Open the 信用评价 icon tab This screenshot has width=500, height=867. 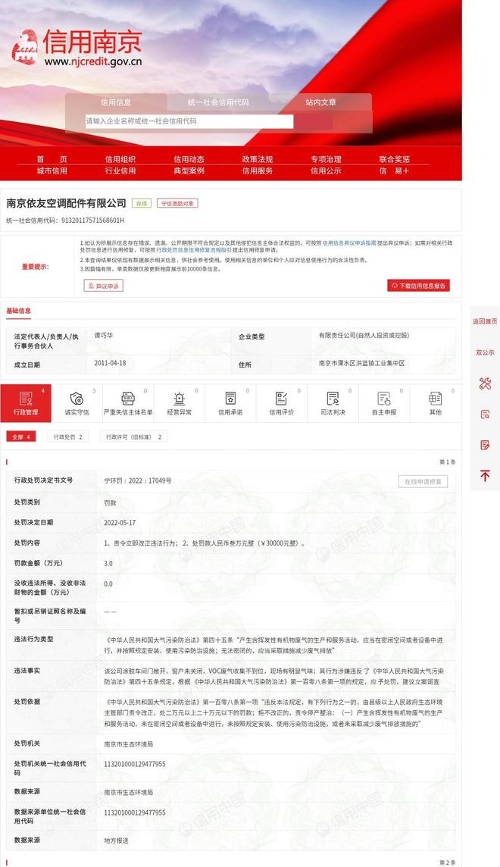coord(281,403)
